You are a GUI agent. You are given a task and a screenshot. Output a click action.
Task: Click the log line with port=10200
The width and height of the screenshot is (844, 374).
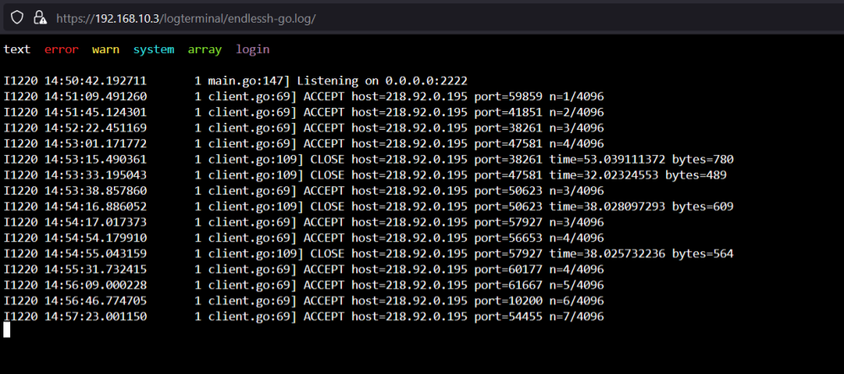point(304,301)
